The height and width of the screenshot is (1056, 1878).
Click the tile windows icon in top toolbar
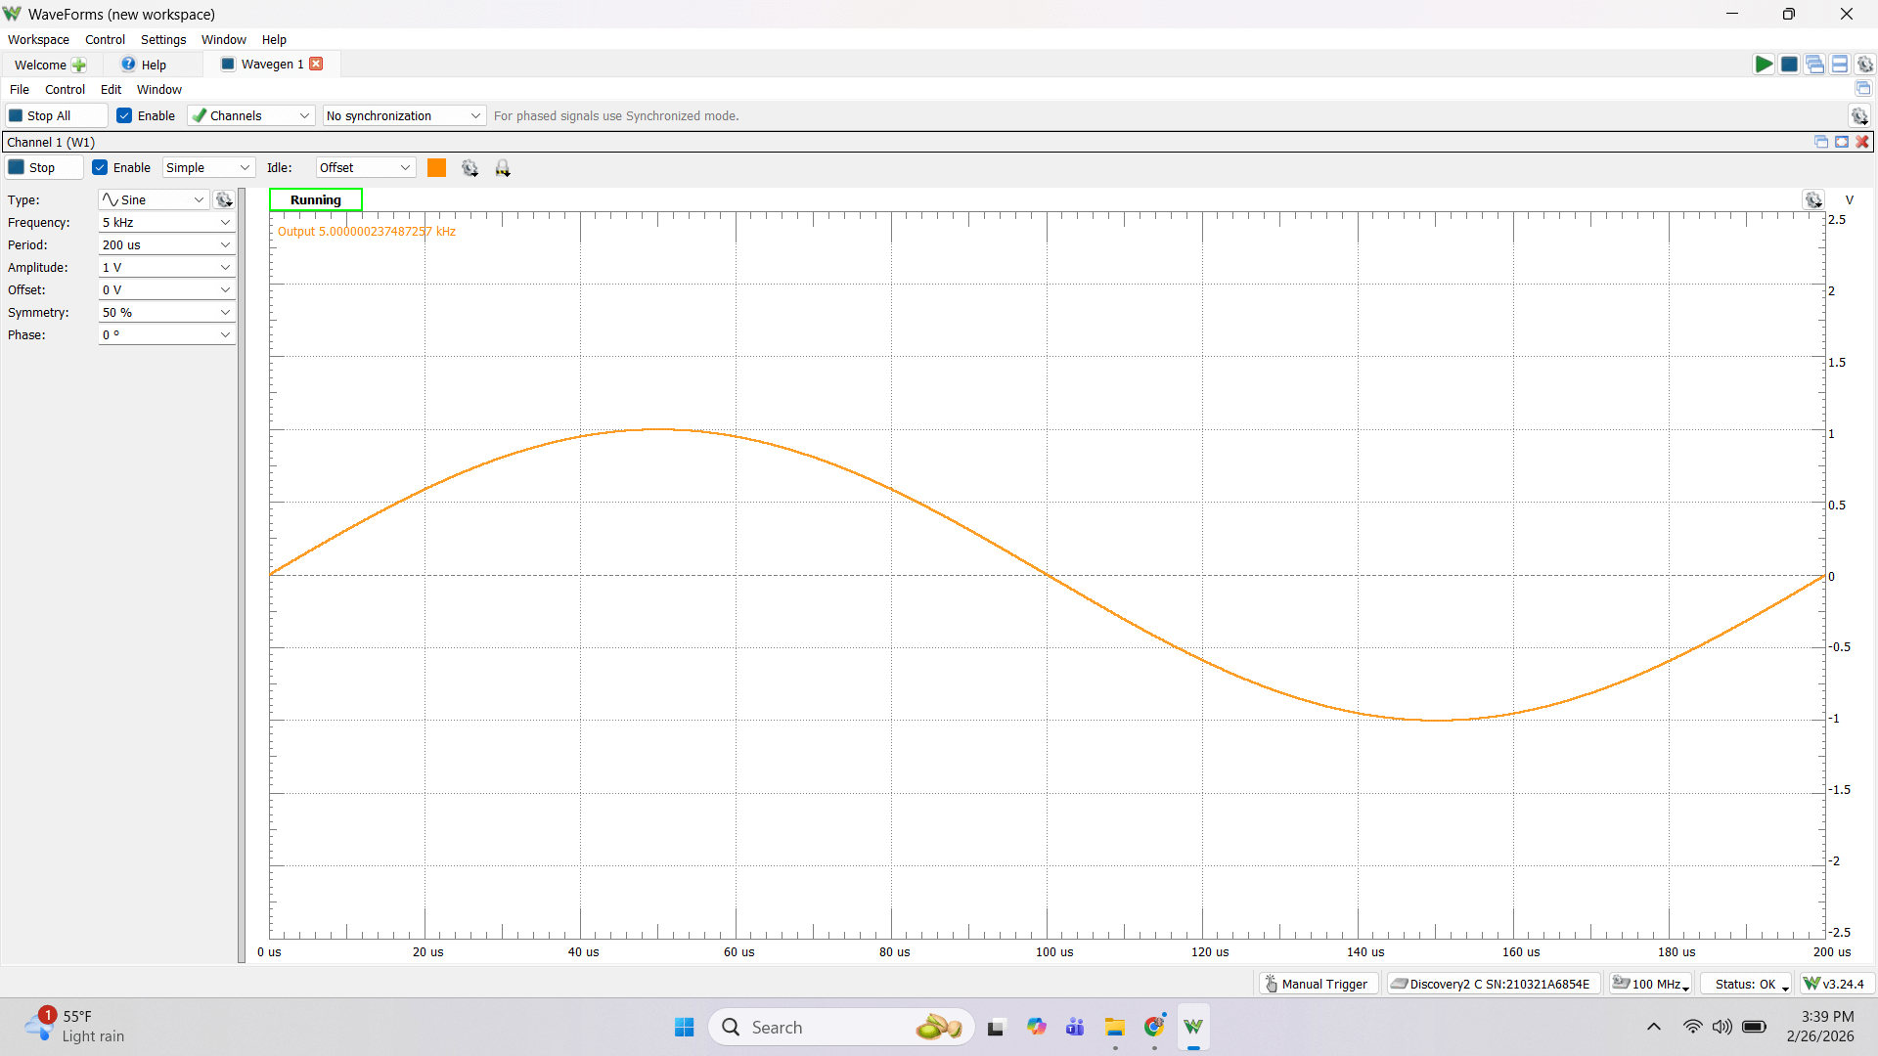coord(1840,65)
